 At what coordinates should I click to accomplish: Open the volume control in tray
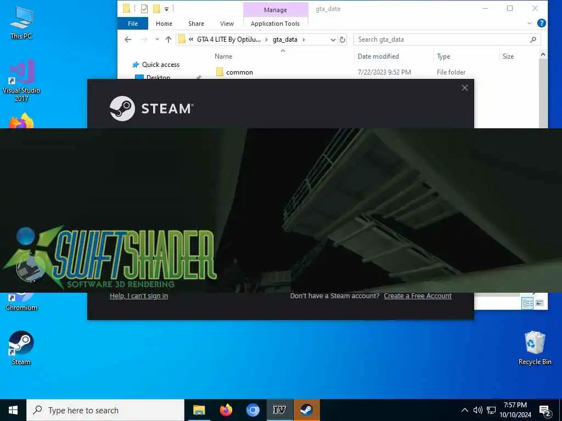pyautogui.click(x=477, y=410)
